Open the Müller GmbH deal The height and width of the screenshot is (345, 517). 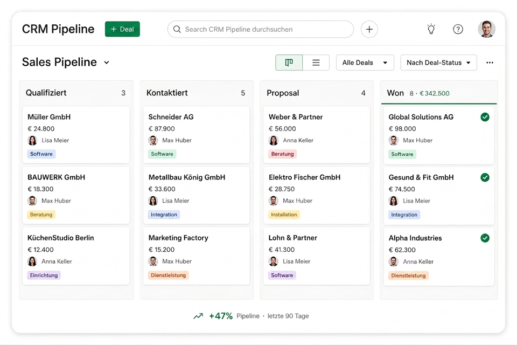[76, 135]
